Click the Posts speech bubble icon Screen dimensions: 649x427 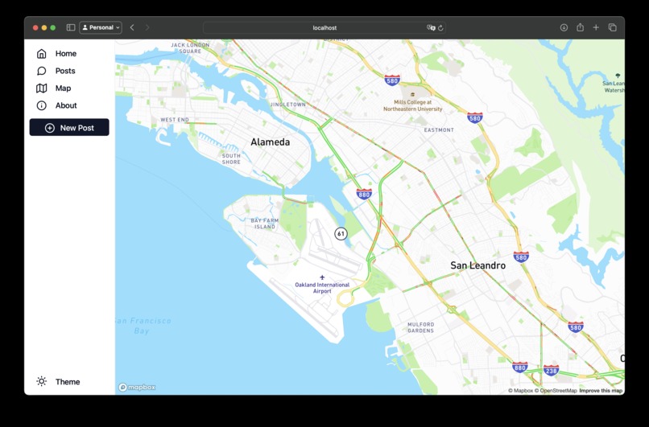41,71
